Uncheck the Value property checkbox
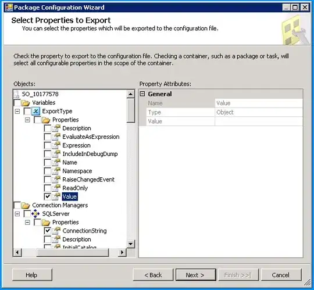The image size is (314, 290). tap(48, 197)
